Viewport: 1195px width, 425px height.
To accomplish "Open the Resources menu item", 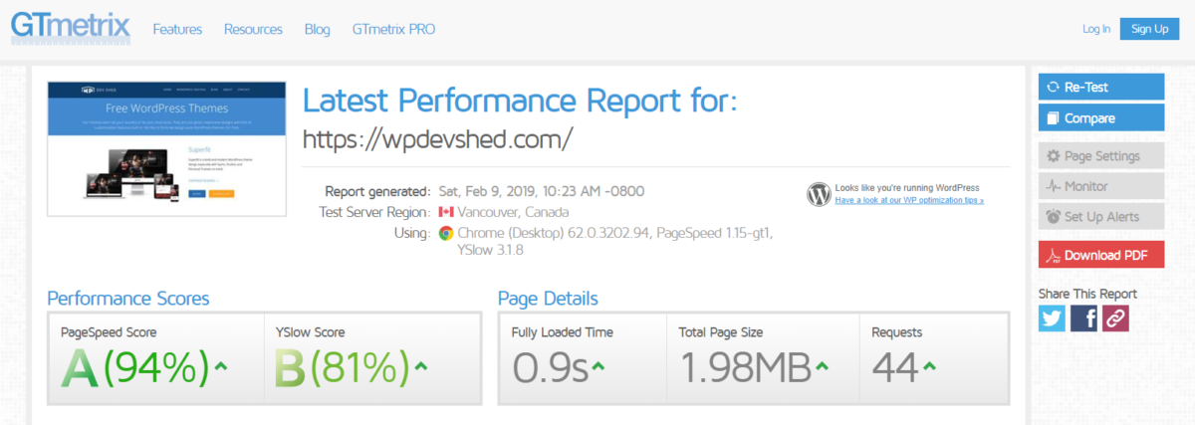I will tap(253, 29).
